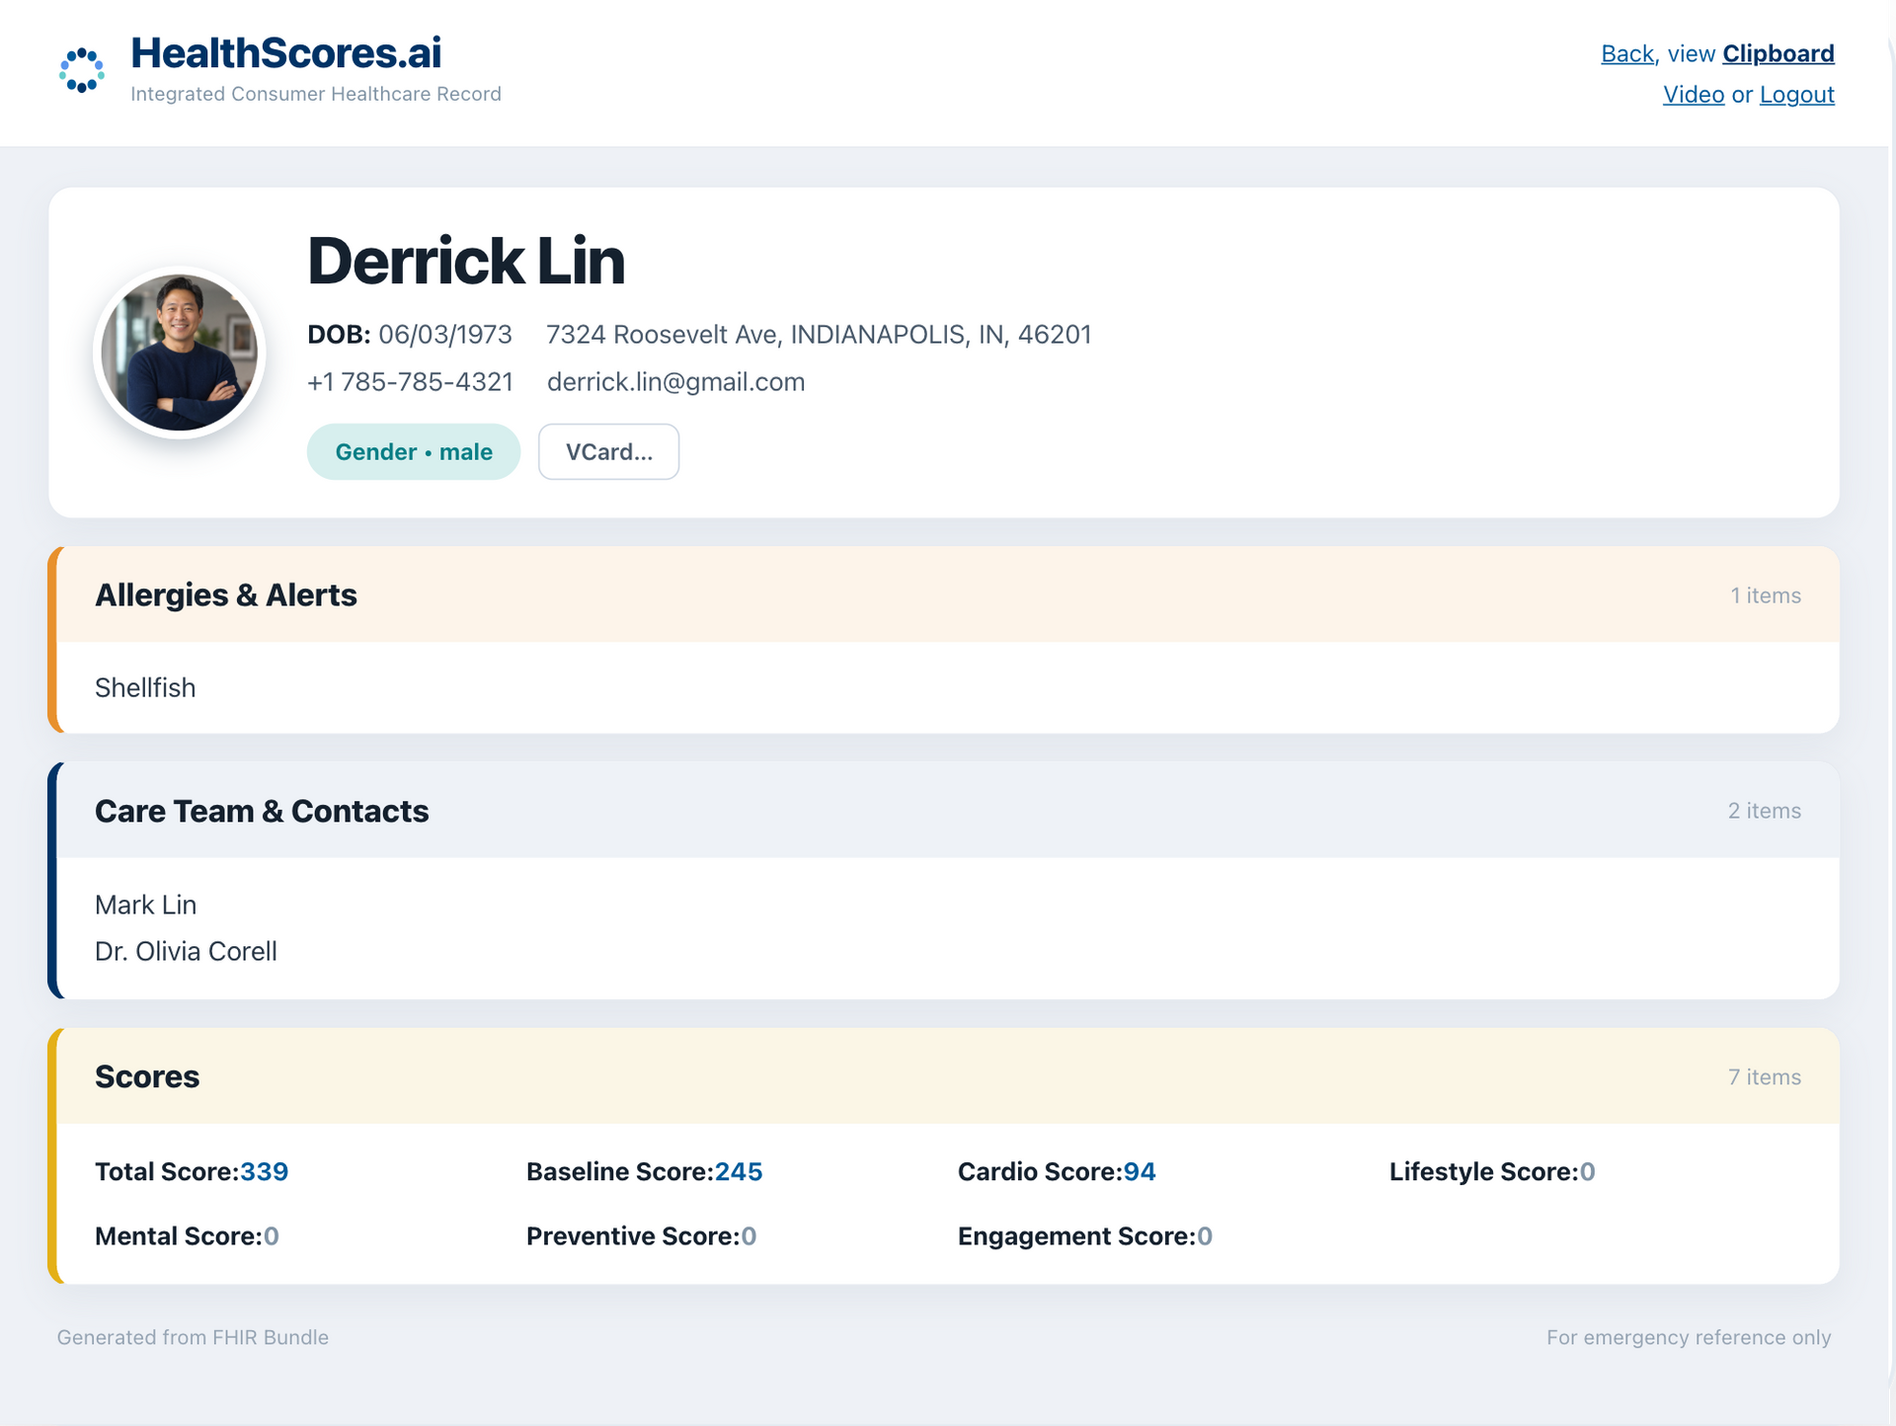
Task: Click the Cardio Score value 94
Action: click(1140, 1172)
